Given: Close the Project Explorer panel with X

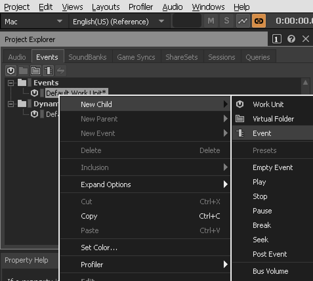Looking at the screenshot, I should pos(305,39).
